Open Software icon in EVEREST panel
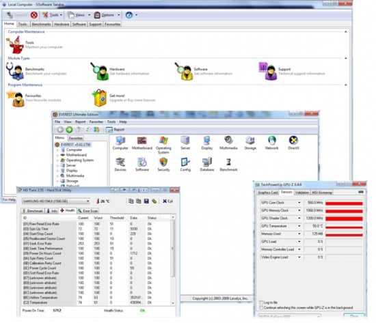 click(142, 163)
